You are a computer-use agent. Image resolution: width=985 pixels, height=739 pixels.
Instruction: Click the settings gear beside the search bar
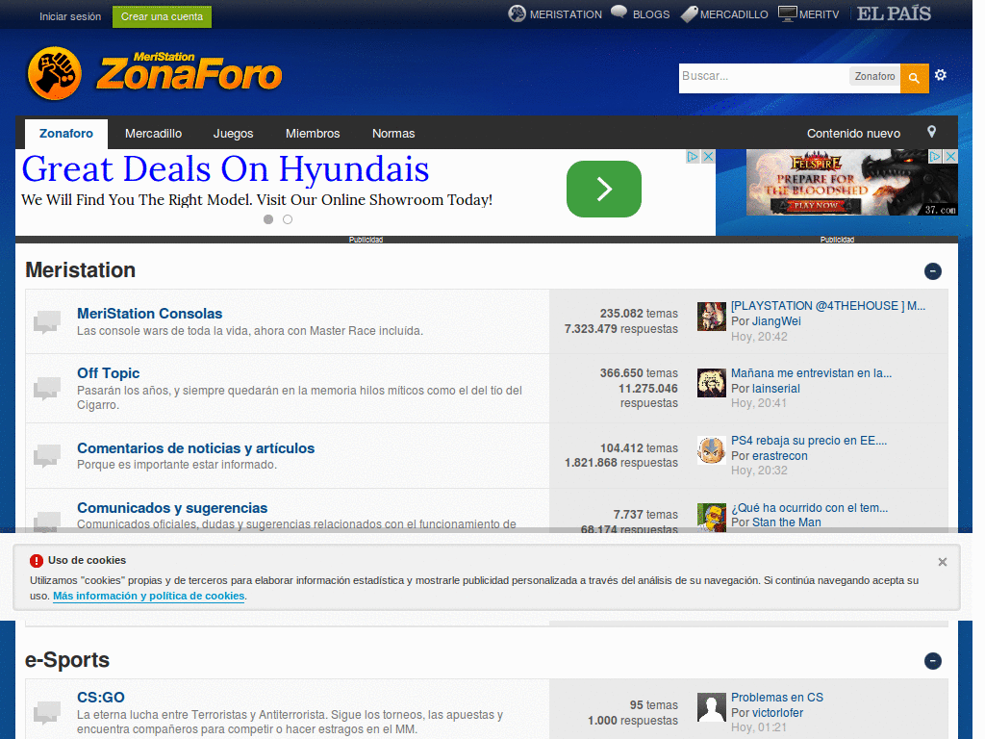point(941,74)
